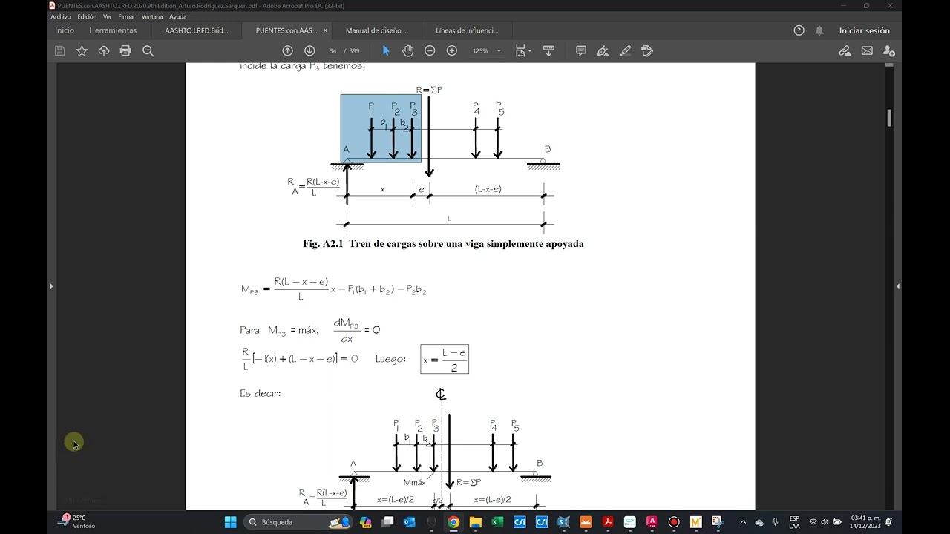Open the Ayuda menu

(178, 16)
